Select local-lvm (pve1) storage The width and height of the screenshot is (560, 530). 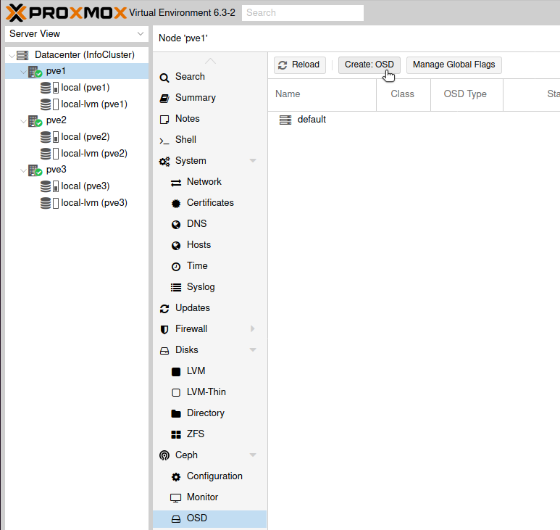tap(77, 104)
